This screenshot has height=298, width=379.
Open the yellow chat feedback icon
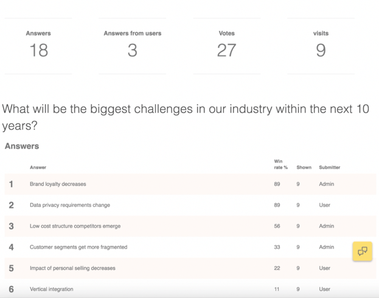362,251
